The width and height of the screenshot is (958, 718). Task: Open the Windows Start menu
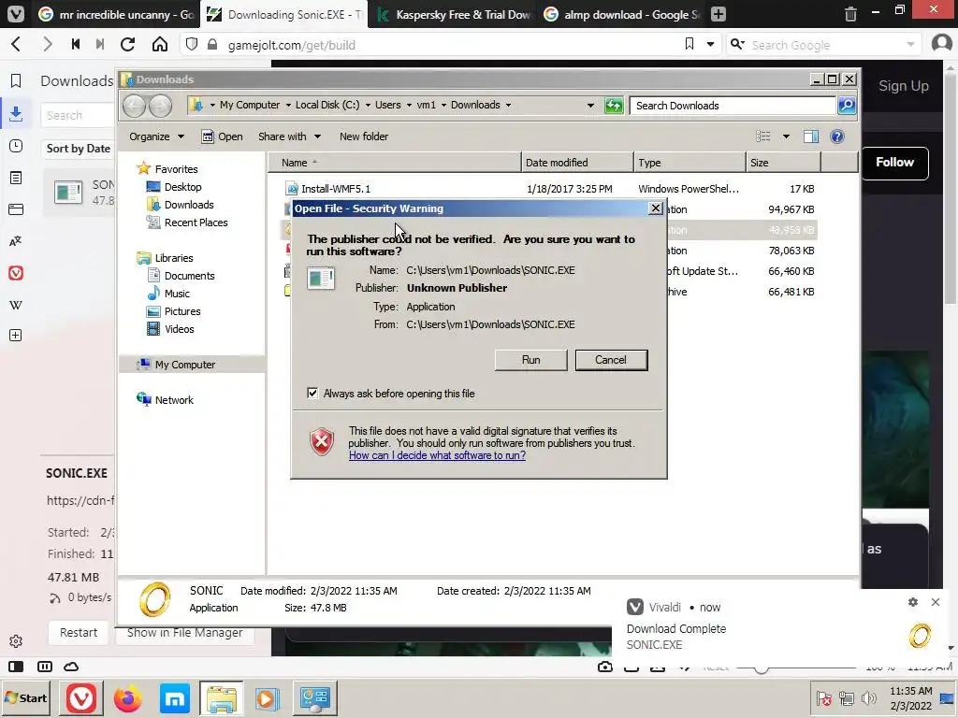point(26,697)
